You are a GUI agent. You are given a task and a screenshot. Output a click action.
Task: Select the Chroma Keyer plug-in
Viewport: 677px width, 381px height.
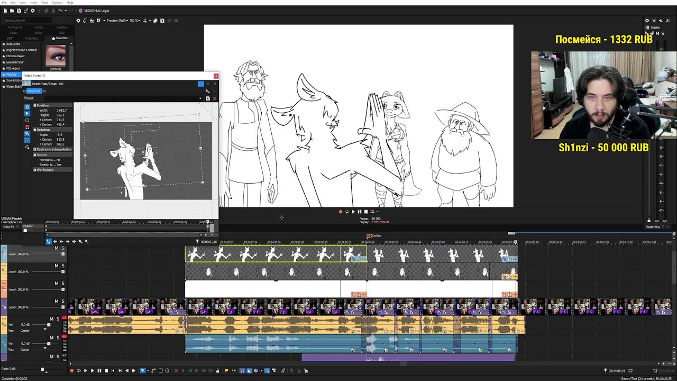[x=15, y=56]
